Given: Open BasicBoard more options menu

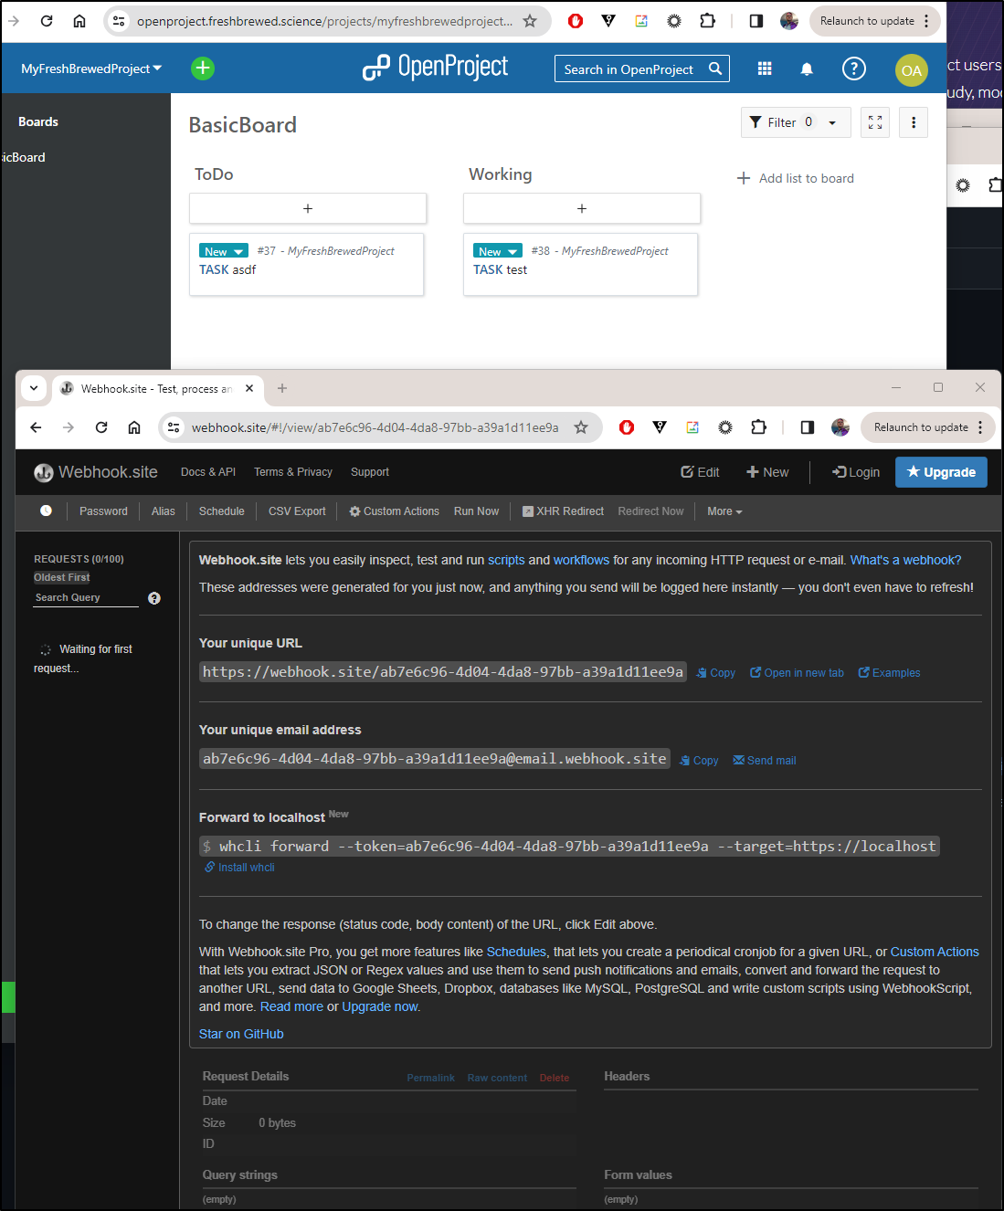Looking at the screenshot, I should pyautogui.click(x=914, y=122).
